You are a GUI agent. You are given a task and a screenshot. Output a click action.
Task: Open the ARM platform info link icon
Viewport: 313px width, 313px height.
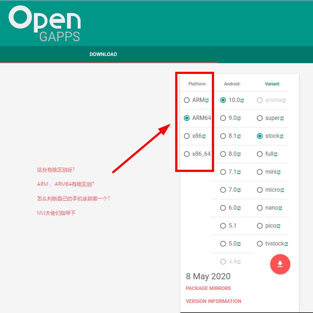[x=207, y=101]
